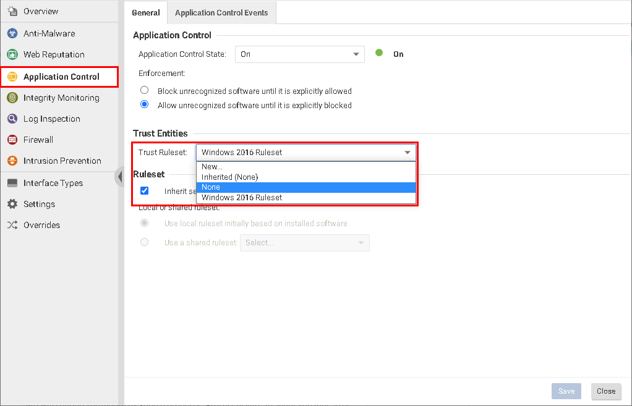Toggle the Inherit settings checkbox
The height and width of the screenshot is (406, 632).
coord(145,191)
